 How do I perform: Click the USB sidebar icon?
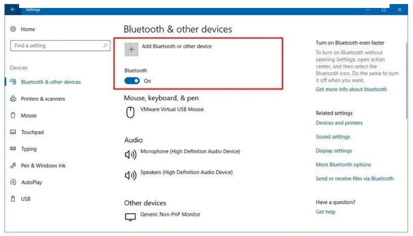(x=13, y=199)
